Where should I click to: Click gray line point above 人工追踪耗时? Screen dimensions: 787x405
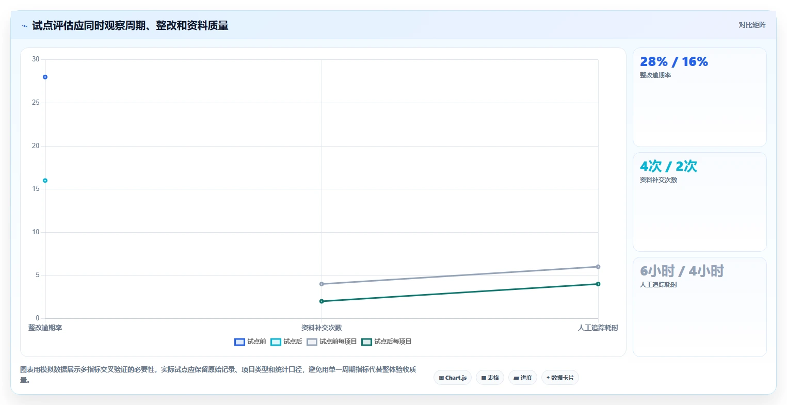coord(598,267)
